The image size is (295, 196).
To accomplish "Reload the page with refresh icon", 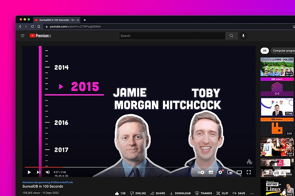I will coord(32,27).
